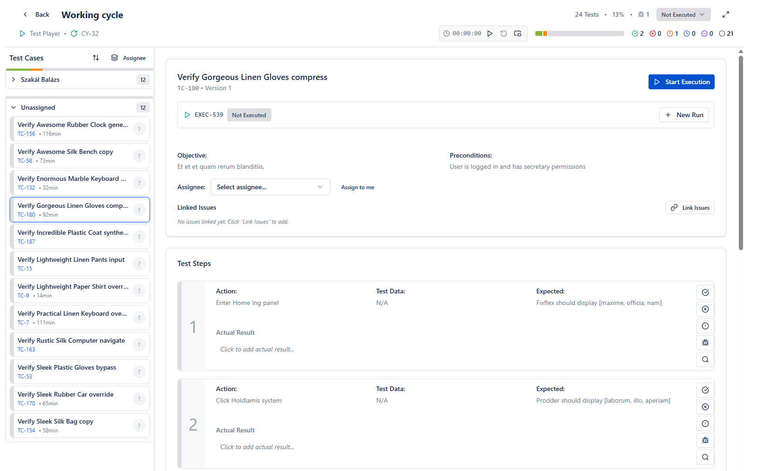Click the Start Execution button
Viewport: 757px width, 471px height.
tap(681, 82)
